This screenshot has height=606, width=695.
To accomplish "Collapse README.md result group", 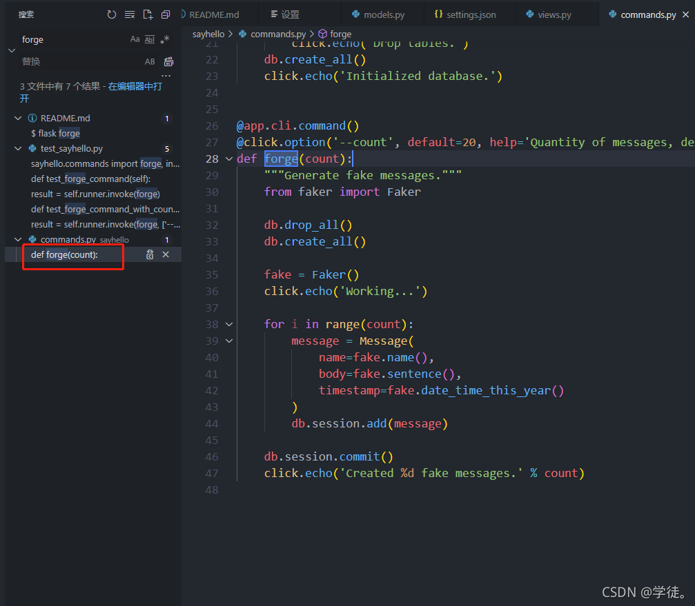I will point(18,118).
